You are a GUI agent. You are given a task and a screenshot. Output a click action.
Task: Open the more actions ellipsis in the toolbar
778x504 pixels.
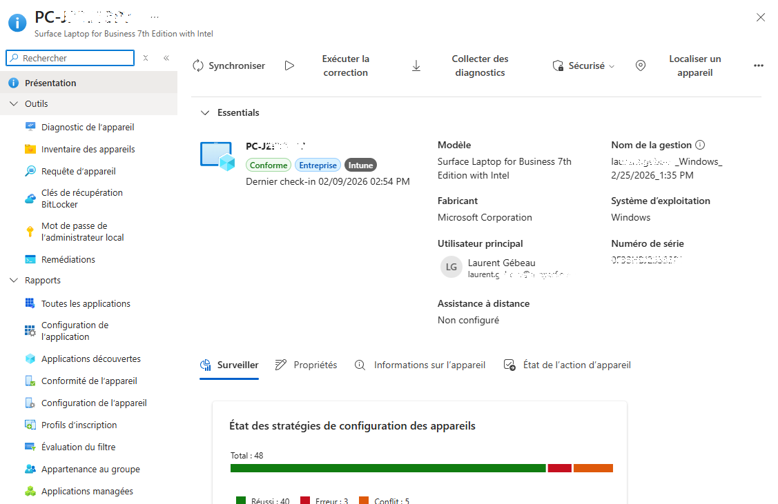pyautogui.click(x=758, y=66)
